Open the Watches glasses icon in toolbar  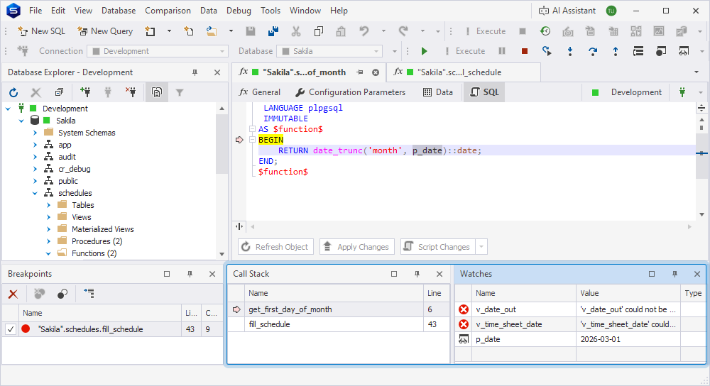(683, 51)
